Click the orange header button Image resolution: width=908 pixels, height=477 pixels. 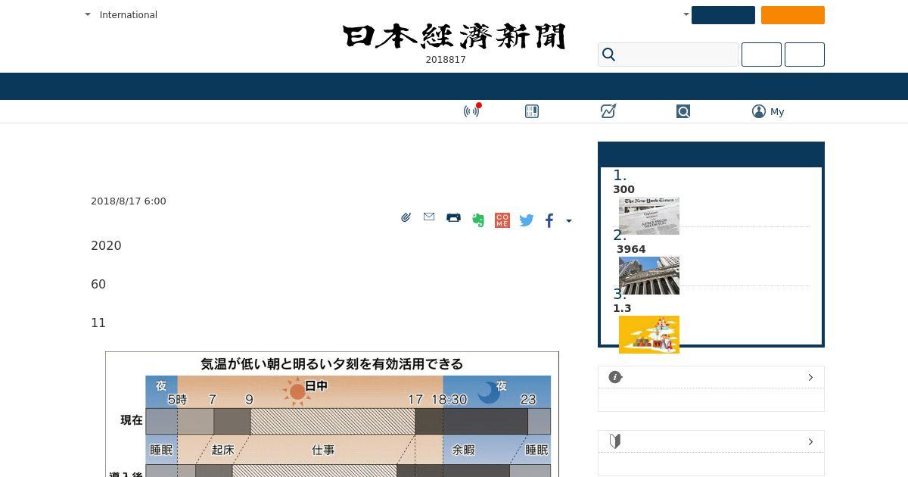793,15
